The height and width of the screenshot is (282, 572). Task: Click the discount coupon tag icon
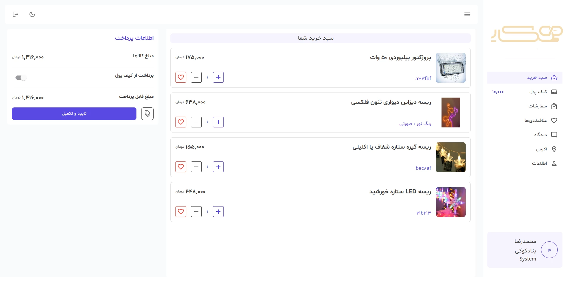tap(147, 114)
